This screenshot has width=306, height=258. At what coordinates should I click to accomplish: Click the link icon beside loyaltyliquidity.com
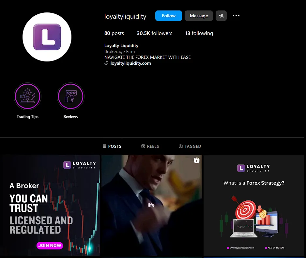coord(106,63)
